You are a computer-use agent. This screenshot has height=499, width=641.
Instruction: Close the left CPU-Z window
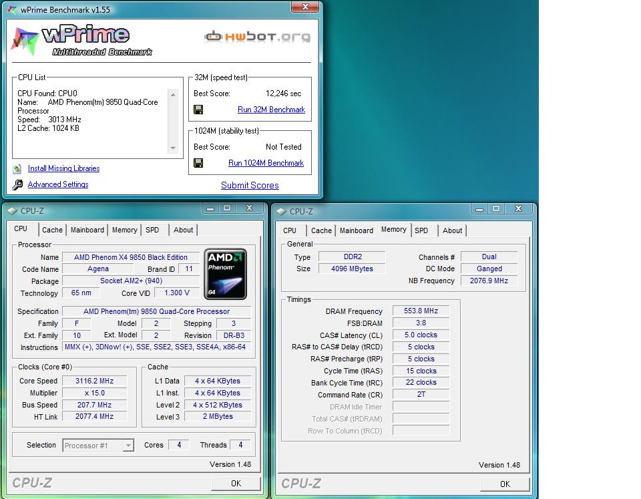tap(249, 208)
